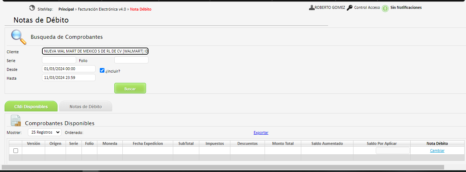Image resolution: width=466 pixels, height=172 pixels.
Task: Click the magnifying glass search icon
Action: click(18, 37)
